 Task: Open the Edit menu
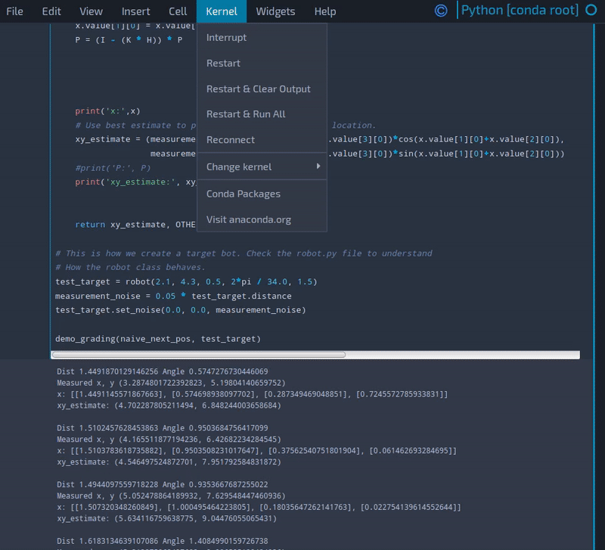(x=51, y=11)
